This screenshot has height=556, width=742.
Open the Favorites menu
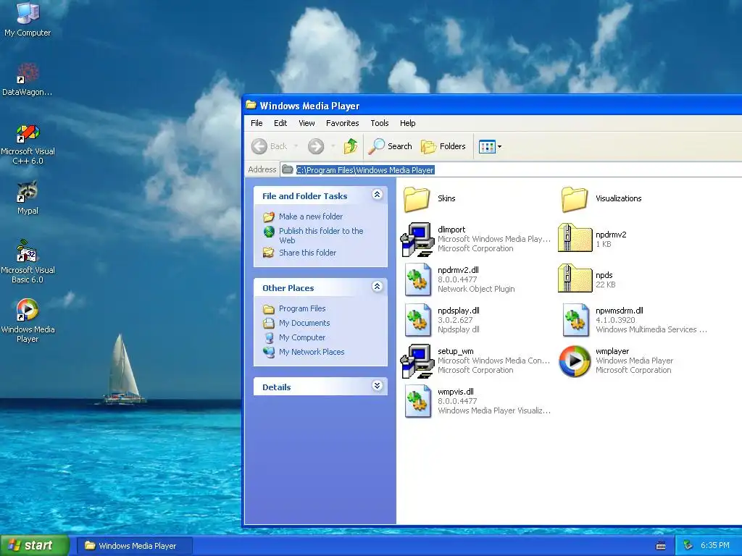point(342,123)
